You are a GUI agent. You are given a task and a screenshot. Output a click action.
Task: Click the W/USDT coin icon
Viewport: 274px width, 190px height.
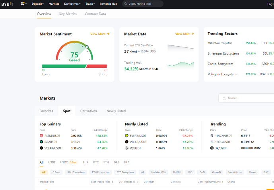click(x=127, y=148)
